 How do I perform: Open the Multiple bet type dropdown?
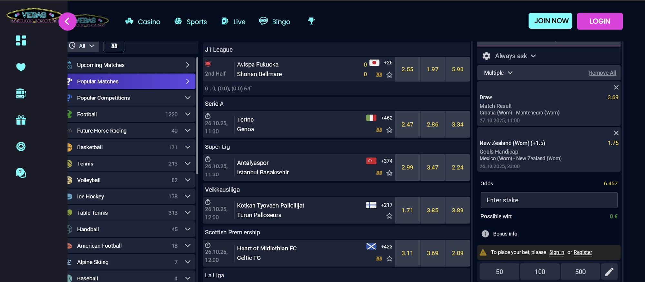(x=498, y=73)
